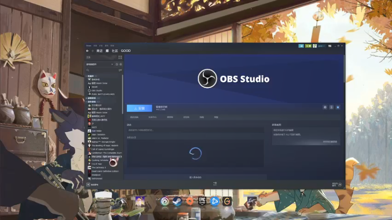Toggle the favorite star for OBS Studio

coord(338,107)
